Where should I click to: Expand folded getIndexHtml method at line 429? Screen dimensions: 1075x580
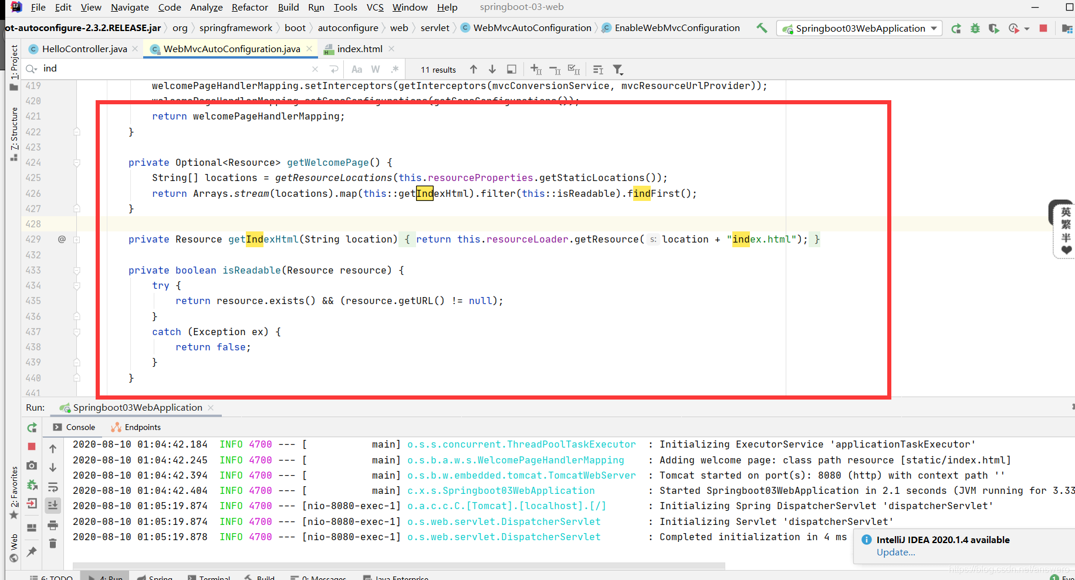pyautogui.click(x=77, y=239)
